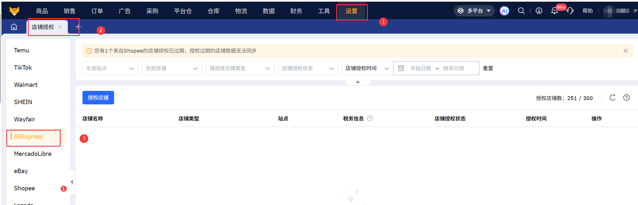Click the calendar icon in date range
This screenshot has height=205, width=638.
(x=401, y=68)
